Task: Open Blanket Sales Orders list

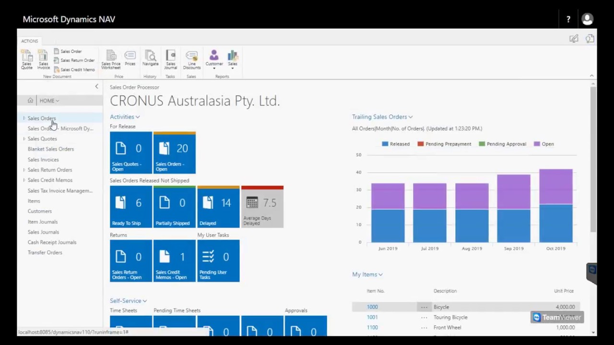Action: [51, 149]
